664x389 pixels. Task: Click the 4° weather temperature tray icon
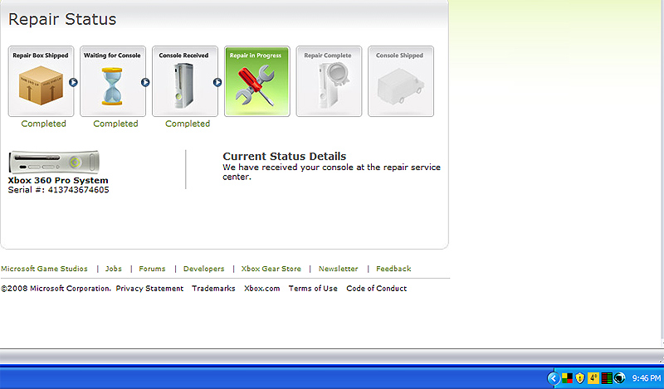tap(593, 377)
